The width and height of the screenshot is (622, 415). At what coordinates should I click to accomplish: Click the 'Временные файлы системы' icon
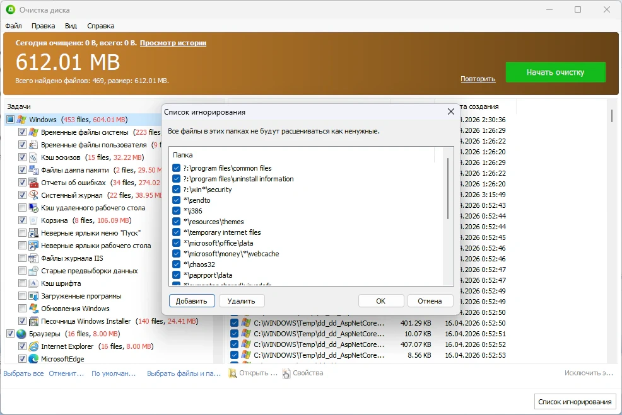tap(33, 132)
